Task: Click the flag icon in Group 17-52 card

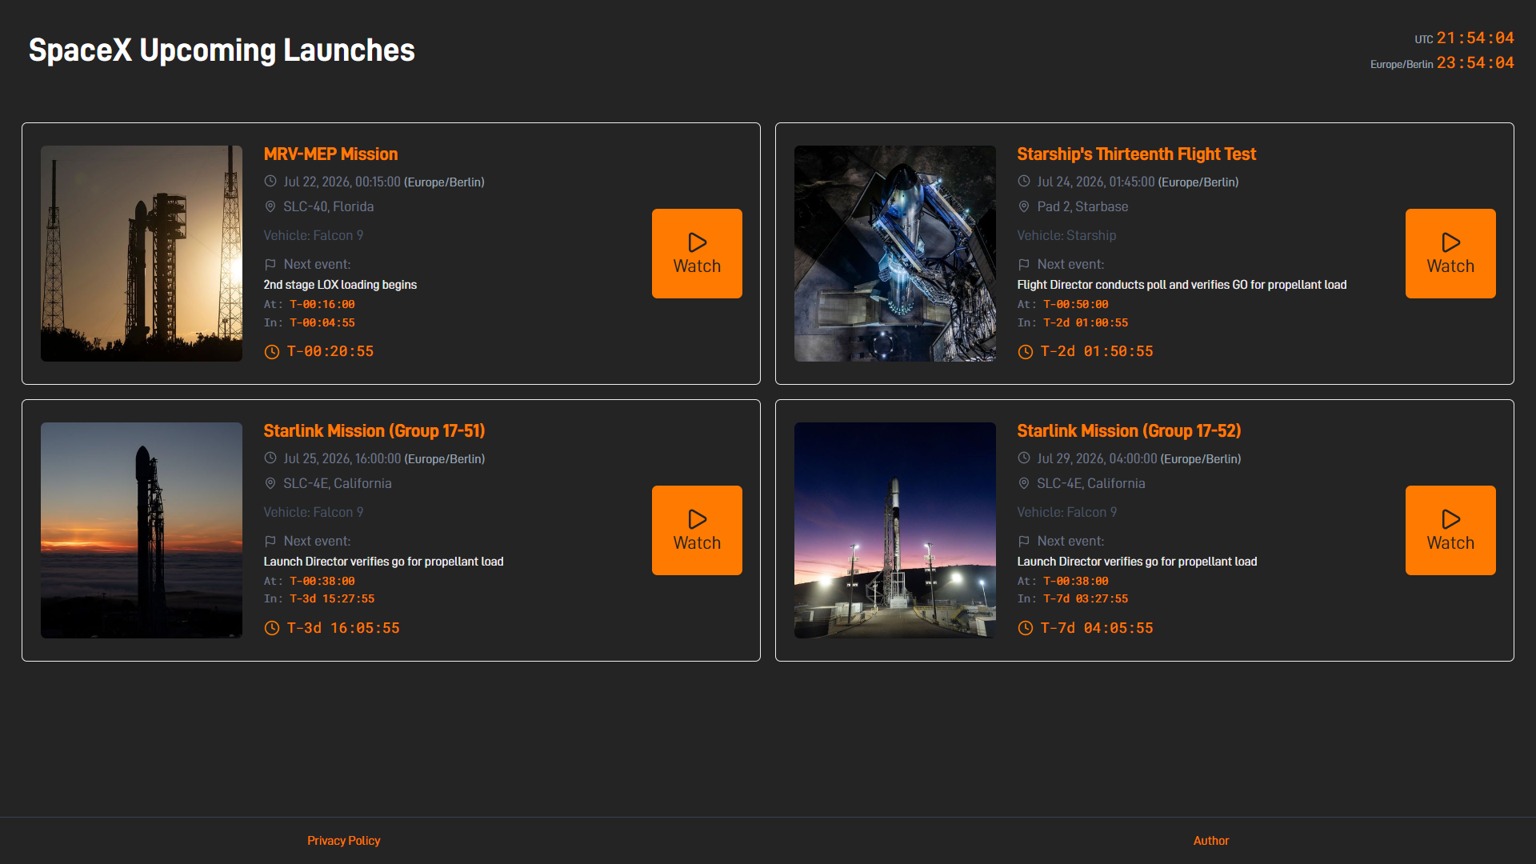Action: click(1024, 541)
